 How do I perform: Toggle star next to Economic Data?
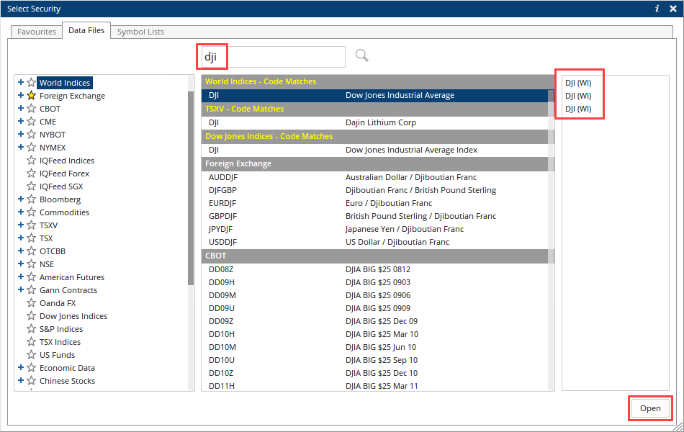point(32,367)
